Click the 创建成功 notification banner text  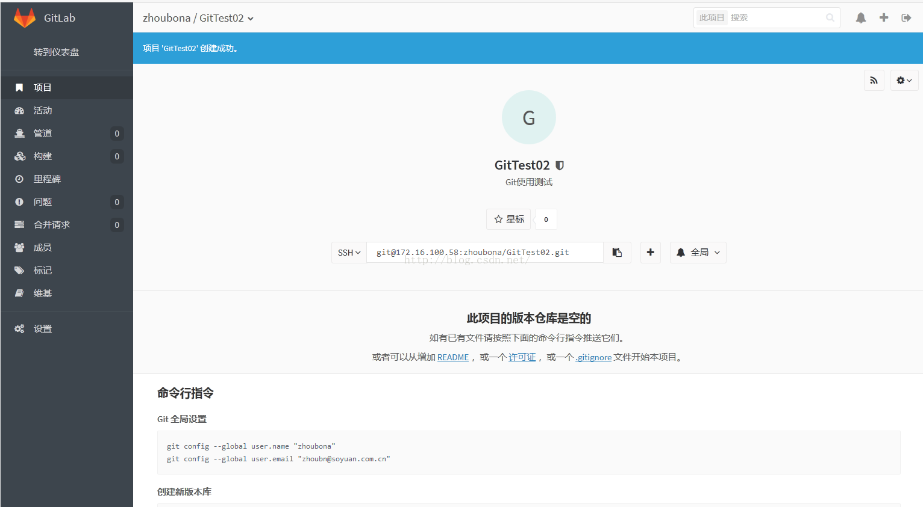[192, 48]
